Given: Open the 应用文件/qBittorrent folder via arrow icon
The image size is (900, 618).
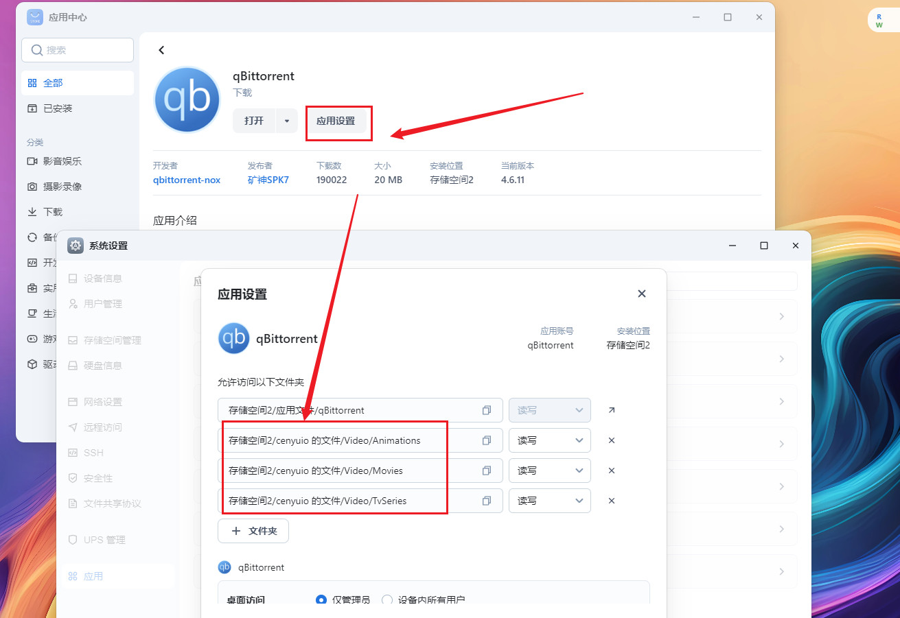Looking at the screenshot, I should click(612, 410).
